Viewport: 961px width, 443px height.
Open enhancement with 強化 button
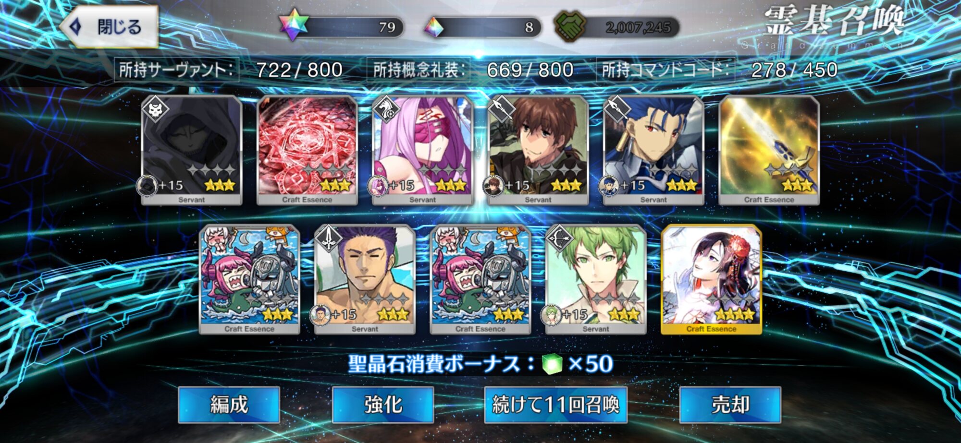(383, 405)
